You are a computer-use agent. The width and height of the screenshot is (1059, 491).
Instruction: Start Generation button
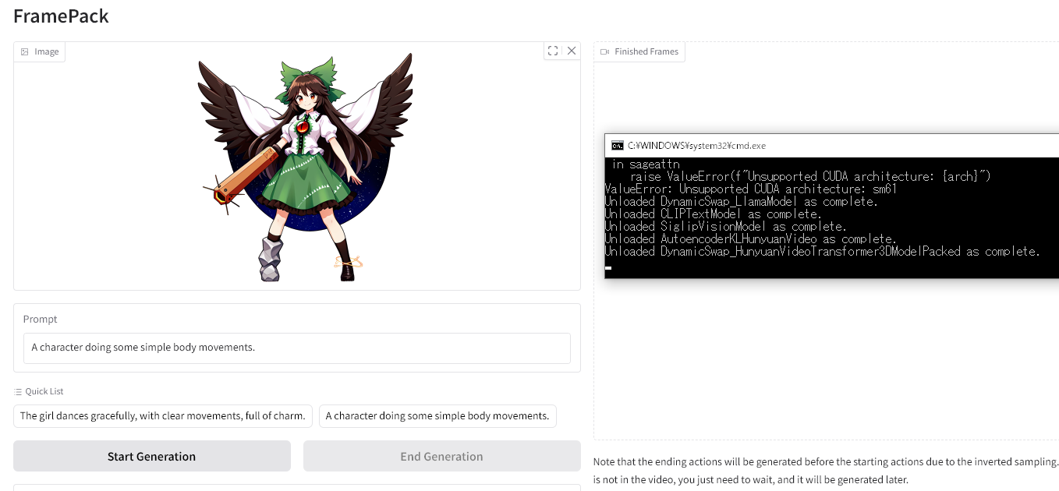[152, 456]
